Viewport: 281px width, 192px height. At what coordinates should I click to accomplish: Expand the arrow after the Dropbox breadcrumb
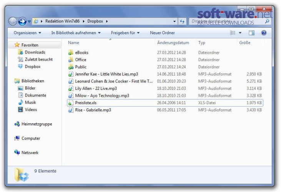[x=107, y=21]
